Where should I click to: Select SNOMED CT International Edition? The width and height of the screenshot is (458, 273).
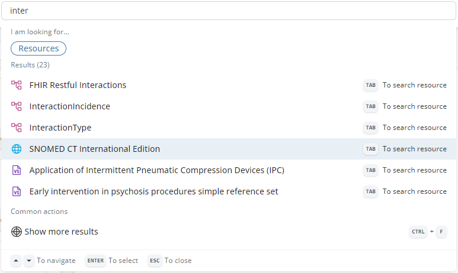point(94,149)
